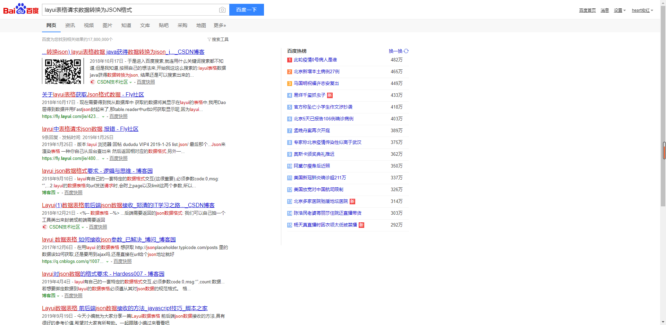Open the 更多» menu
The width and height of the screenshot is (666, 325).
(x=219, y=25)
